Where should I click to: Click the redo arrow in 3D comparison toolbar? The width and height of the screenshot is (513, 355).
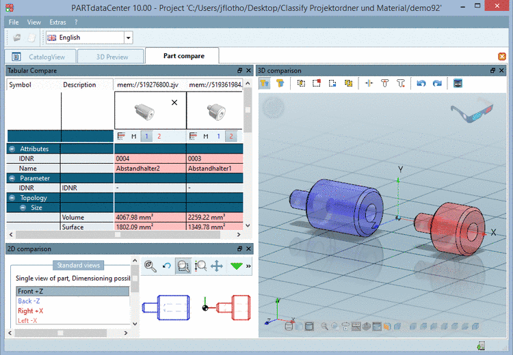pyautogui.click(x=436, y=83)
